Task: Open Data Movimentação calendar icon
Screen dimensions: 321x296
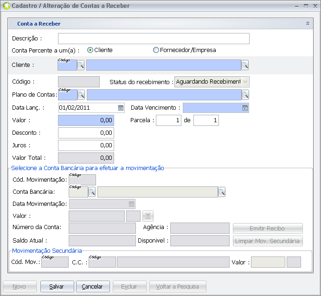Action: point(131,204)
